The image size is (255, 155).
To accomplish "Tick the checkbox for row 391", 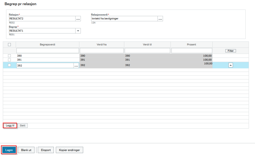I will tap(10, 60).
